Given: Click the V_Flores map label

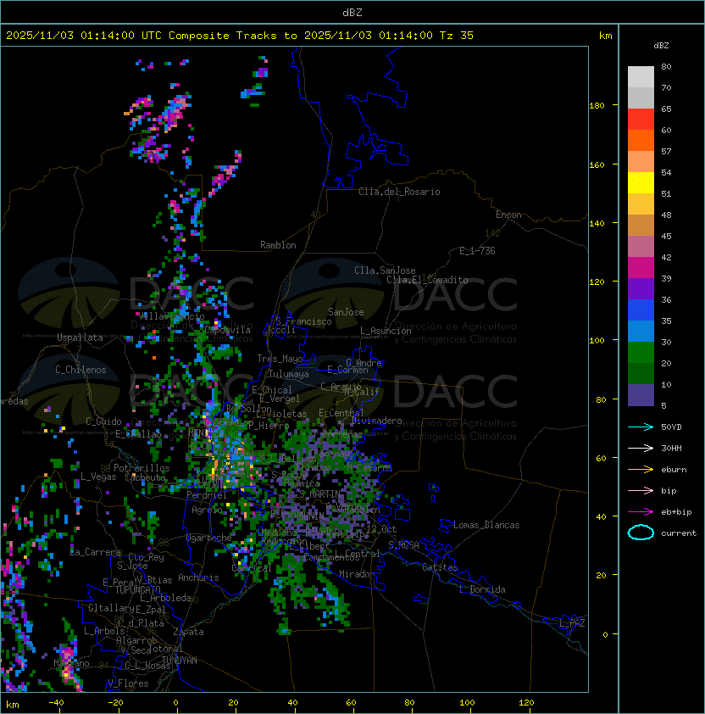Looking at the screenshot, I should pyautogui.click(x=128, y=683).
